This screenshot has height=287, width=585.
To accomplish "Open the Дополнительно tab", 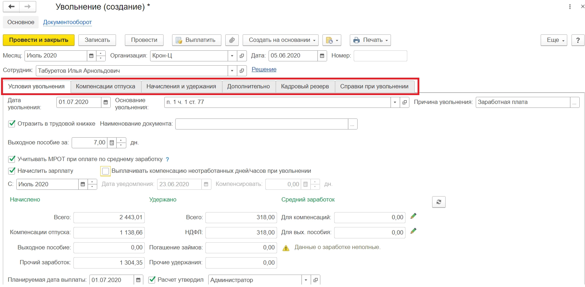I will tap(249, 87).
